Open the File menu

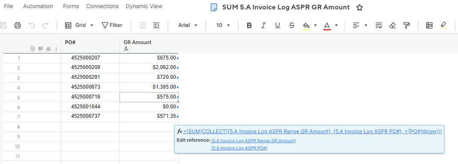tap(9, 6)
